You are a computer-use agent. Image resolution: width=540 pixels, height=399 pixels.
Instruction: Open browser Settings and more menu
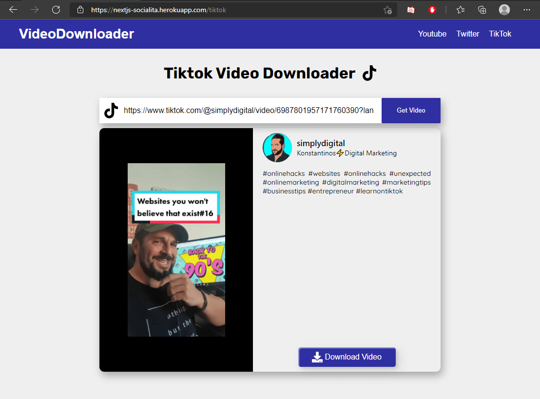526,10
